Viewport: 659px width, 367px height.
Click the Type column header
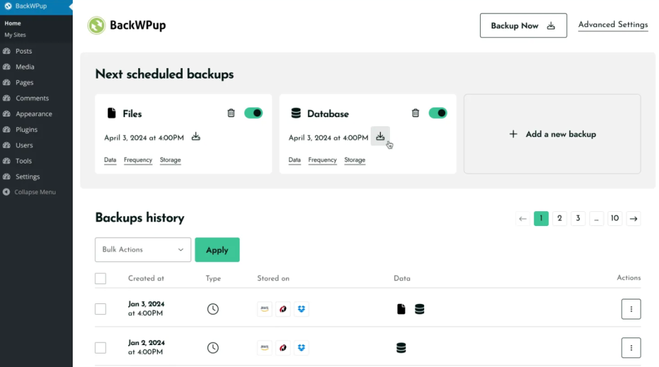pyautogui.click(x=213, y=278)
